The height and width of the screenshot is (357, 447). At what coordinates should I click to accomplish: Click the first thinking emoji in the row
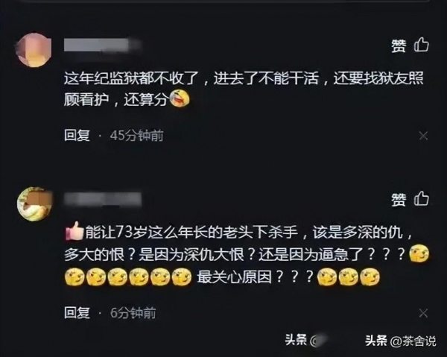[x=74, y=277]
